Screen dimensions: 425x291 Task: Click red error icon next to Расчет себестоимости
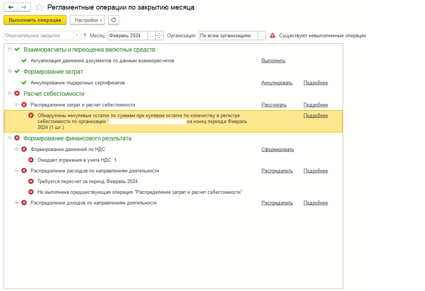tap(17, 94)
